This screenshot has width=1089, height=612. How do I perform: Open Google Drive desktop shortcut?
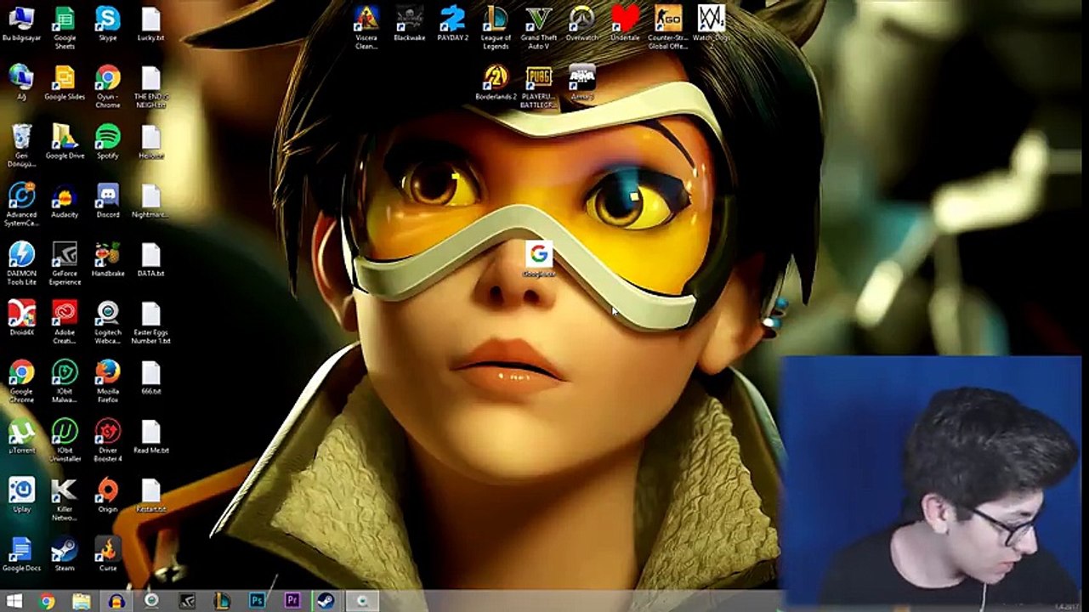(65, 142)
